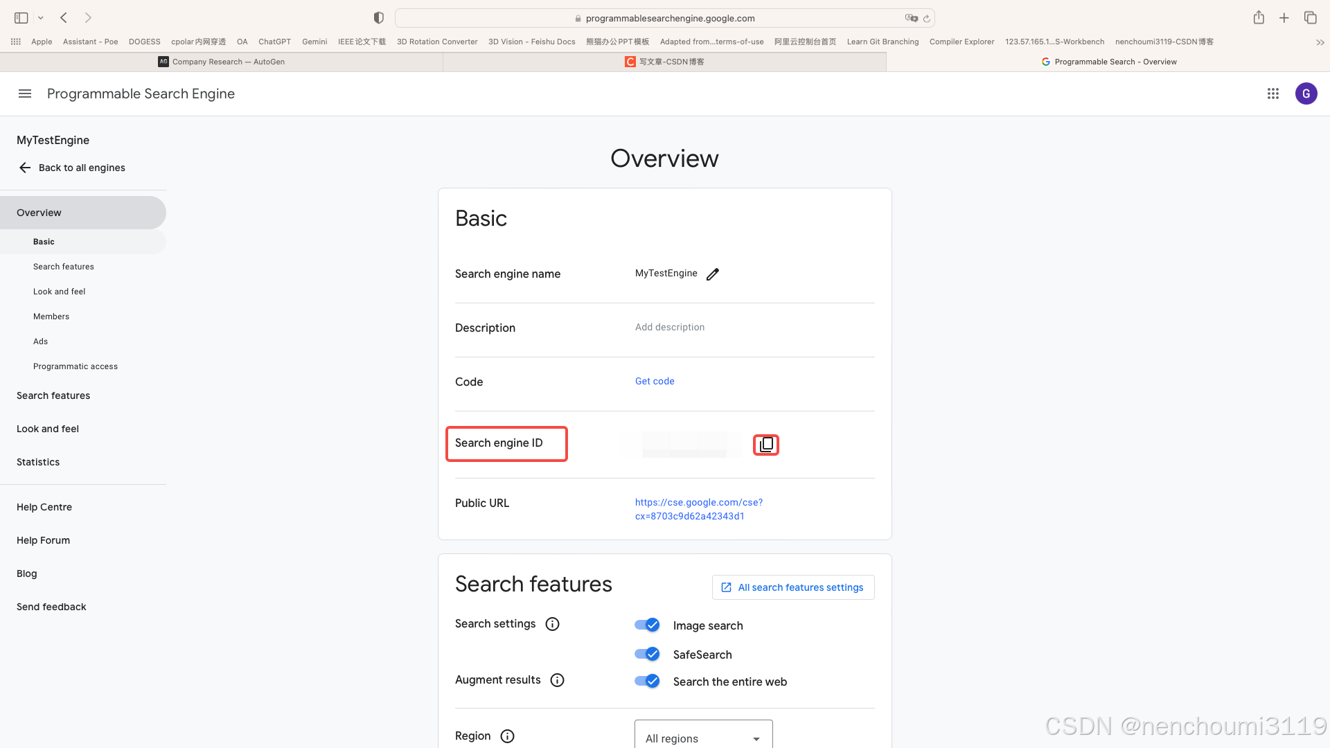Open the Google apps grid
1330x748 pixels.
1273,93
